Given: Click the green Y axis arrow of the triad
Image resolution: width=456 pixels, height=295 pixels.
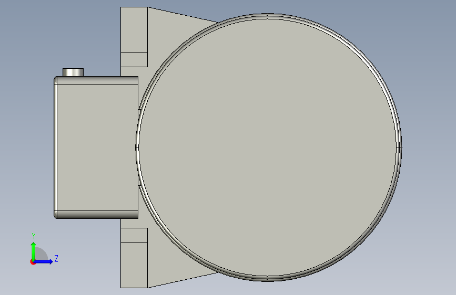Looking at the screenshot, I should click(34, 251).
